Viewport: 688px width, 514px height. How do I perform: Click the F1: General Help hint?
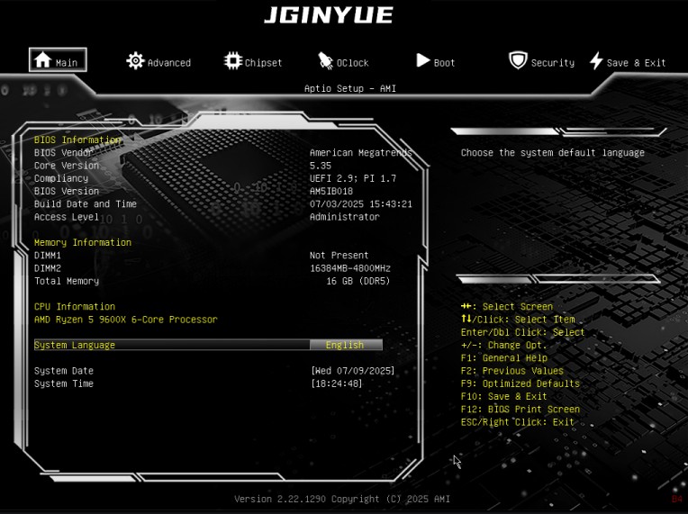(503, 358)
